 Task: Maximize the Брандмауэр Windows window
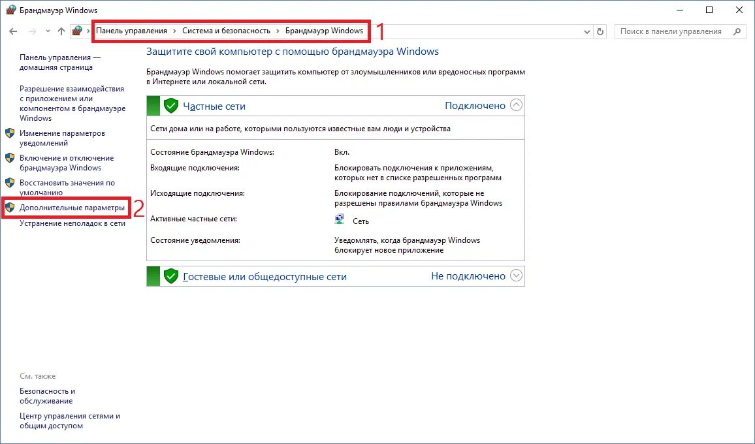[x=709, y=10]
